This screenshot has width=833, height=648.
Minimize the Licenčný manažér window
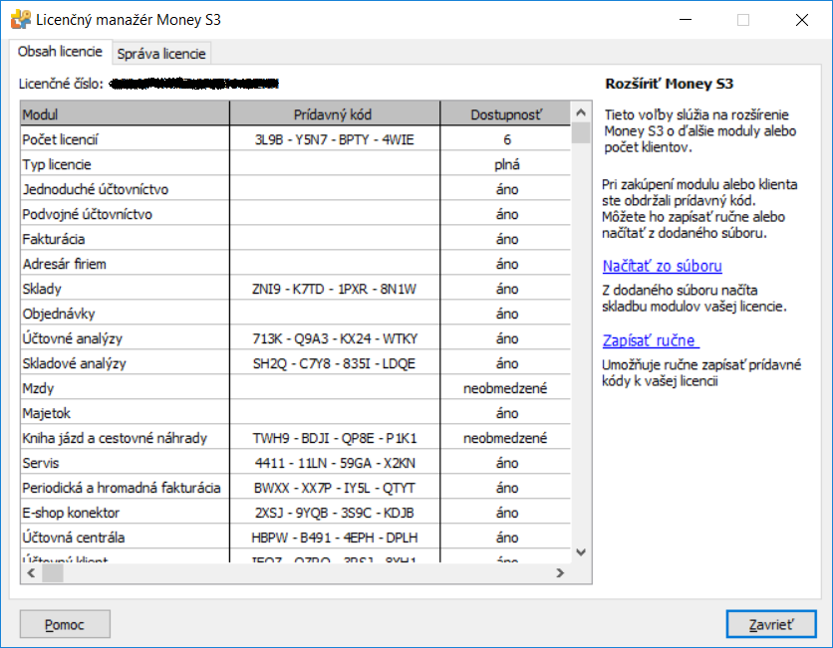(686, 20)
